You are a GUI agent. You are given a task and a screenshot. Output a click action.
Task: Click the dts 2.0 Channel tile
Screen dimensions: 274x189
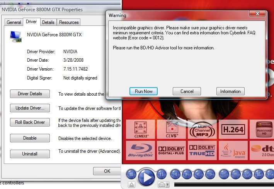coord(262,150)
